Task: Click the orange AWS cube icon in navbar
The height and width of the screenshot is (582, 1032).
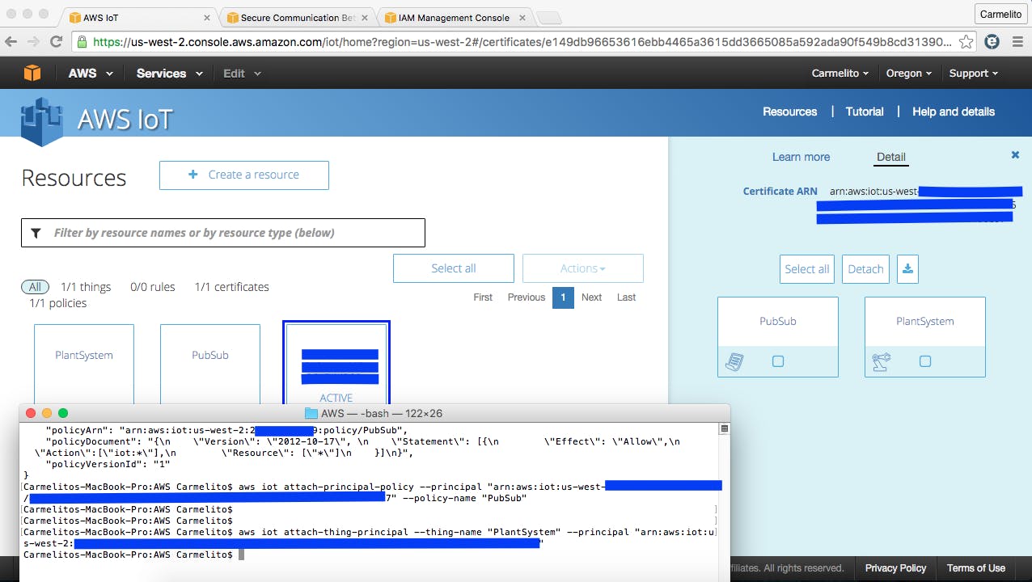Action: click(32, 73)
